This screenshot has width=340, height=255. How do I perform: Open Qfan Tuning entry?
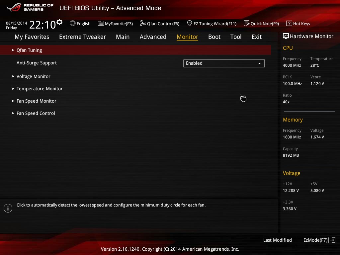135,50
